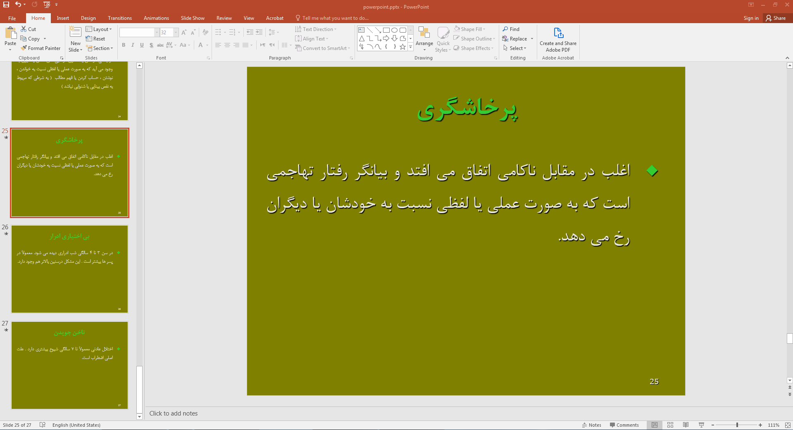Image resolution: width=793 pixels, height=430 pixels.
Task: Open the Section dropdown
Action: [99, 48]
